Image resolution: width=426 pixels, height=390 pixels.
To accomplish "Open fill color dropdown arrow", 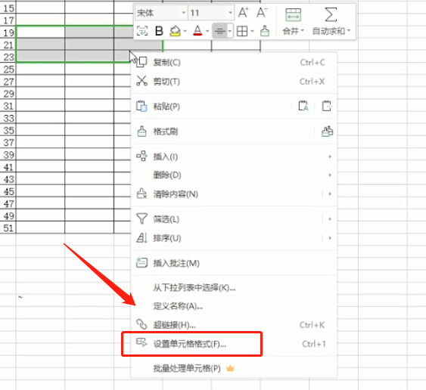I will click(185, 31).
